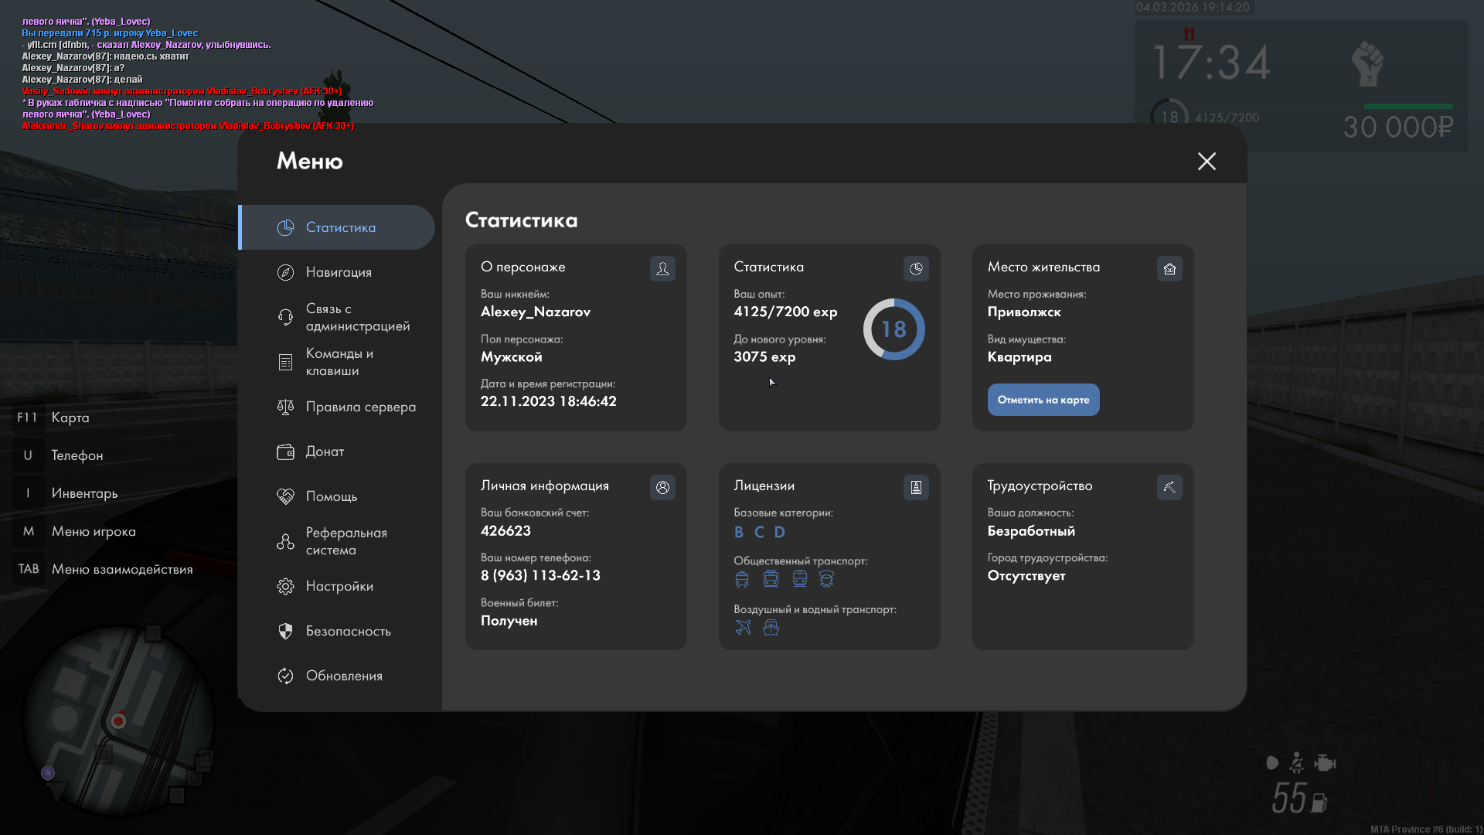Select the Статистика sidebar tab
Viewport: 1484px width, 835px height.
click(340, 227)
